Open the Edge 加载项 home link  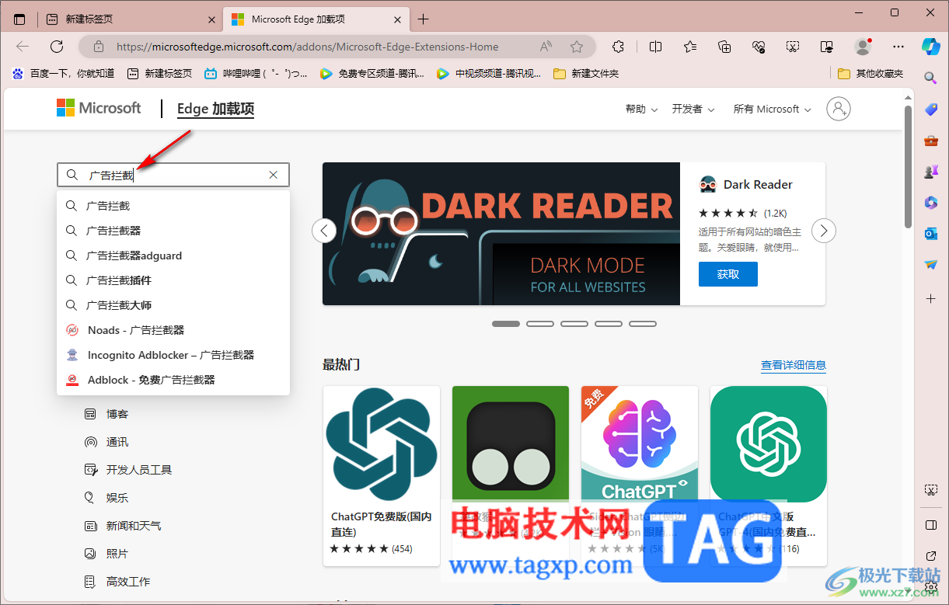coord(215,109)
